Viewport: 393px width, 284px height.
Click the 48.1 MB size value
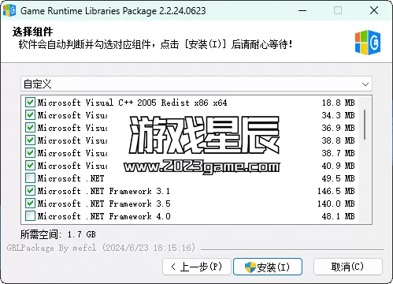(x=339, y=216)
